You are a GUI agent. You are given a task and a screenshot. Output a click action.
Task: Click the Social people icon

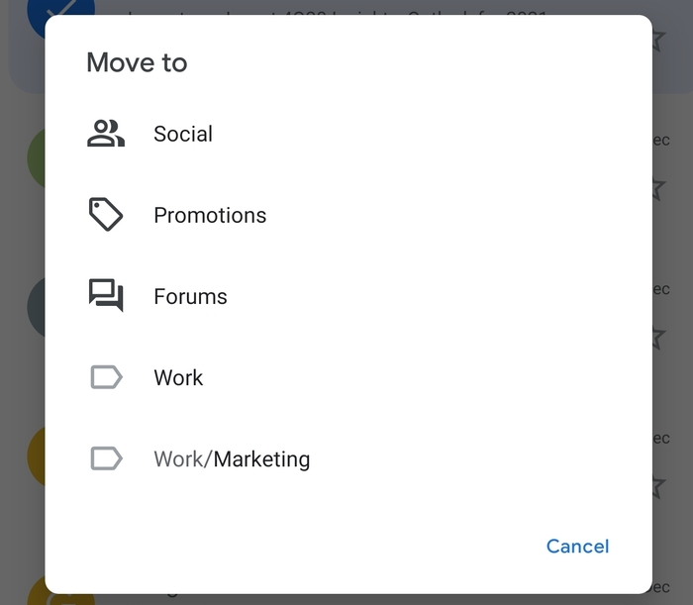[x=106, y=134]
